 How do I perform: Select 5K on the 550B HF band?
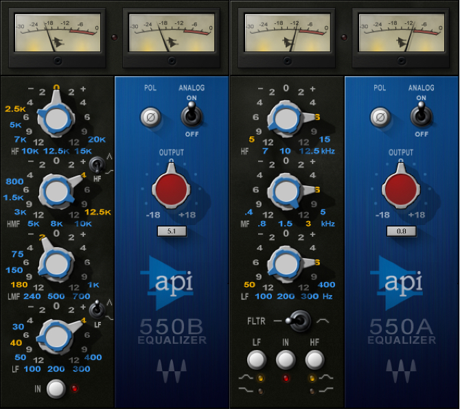click(16, 125)
